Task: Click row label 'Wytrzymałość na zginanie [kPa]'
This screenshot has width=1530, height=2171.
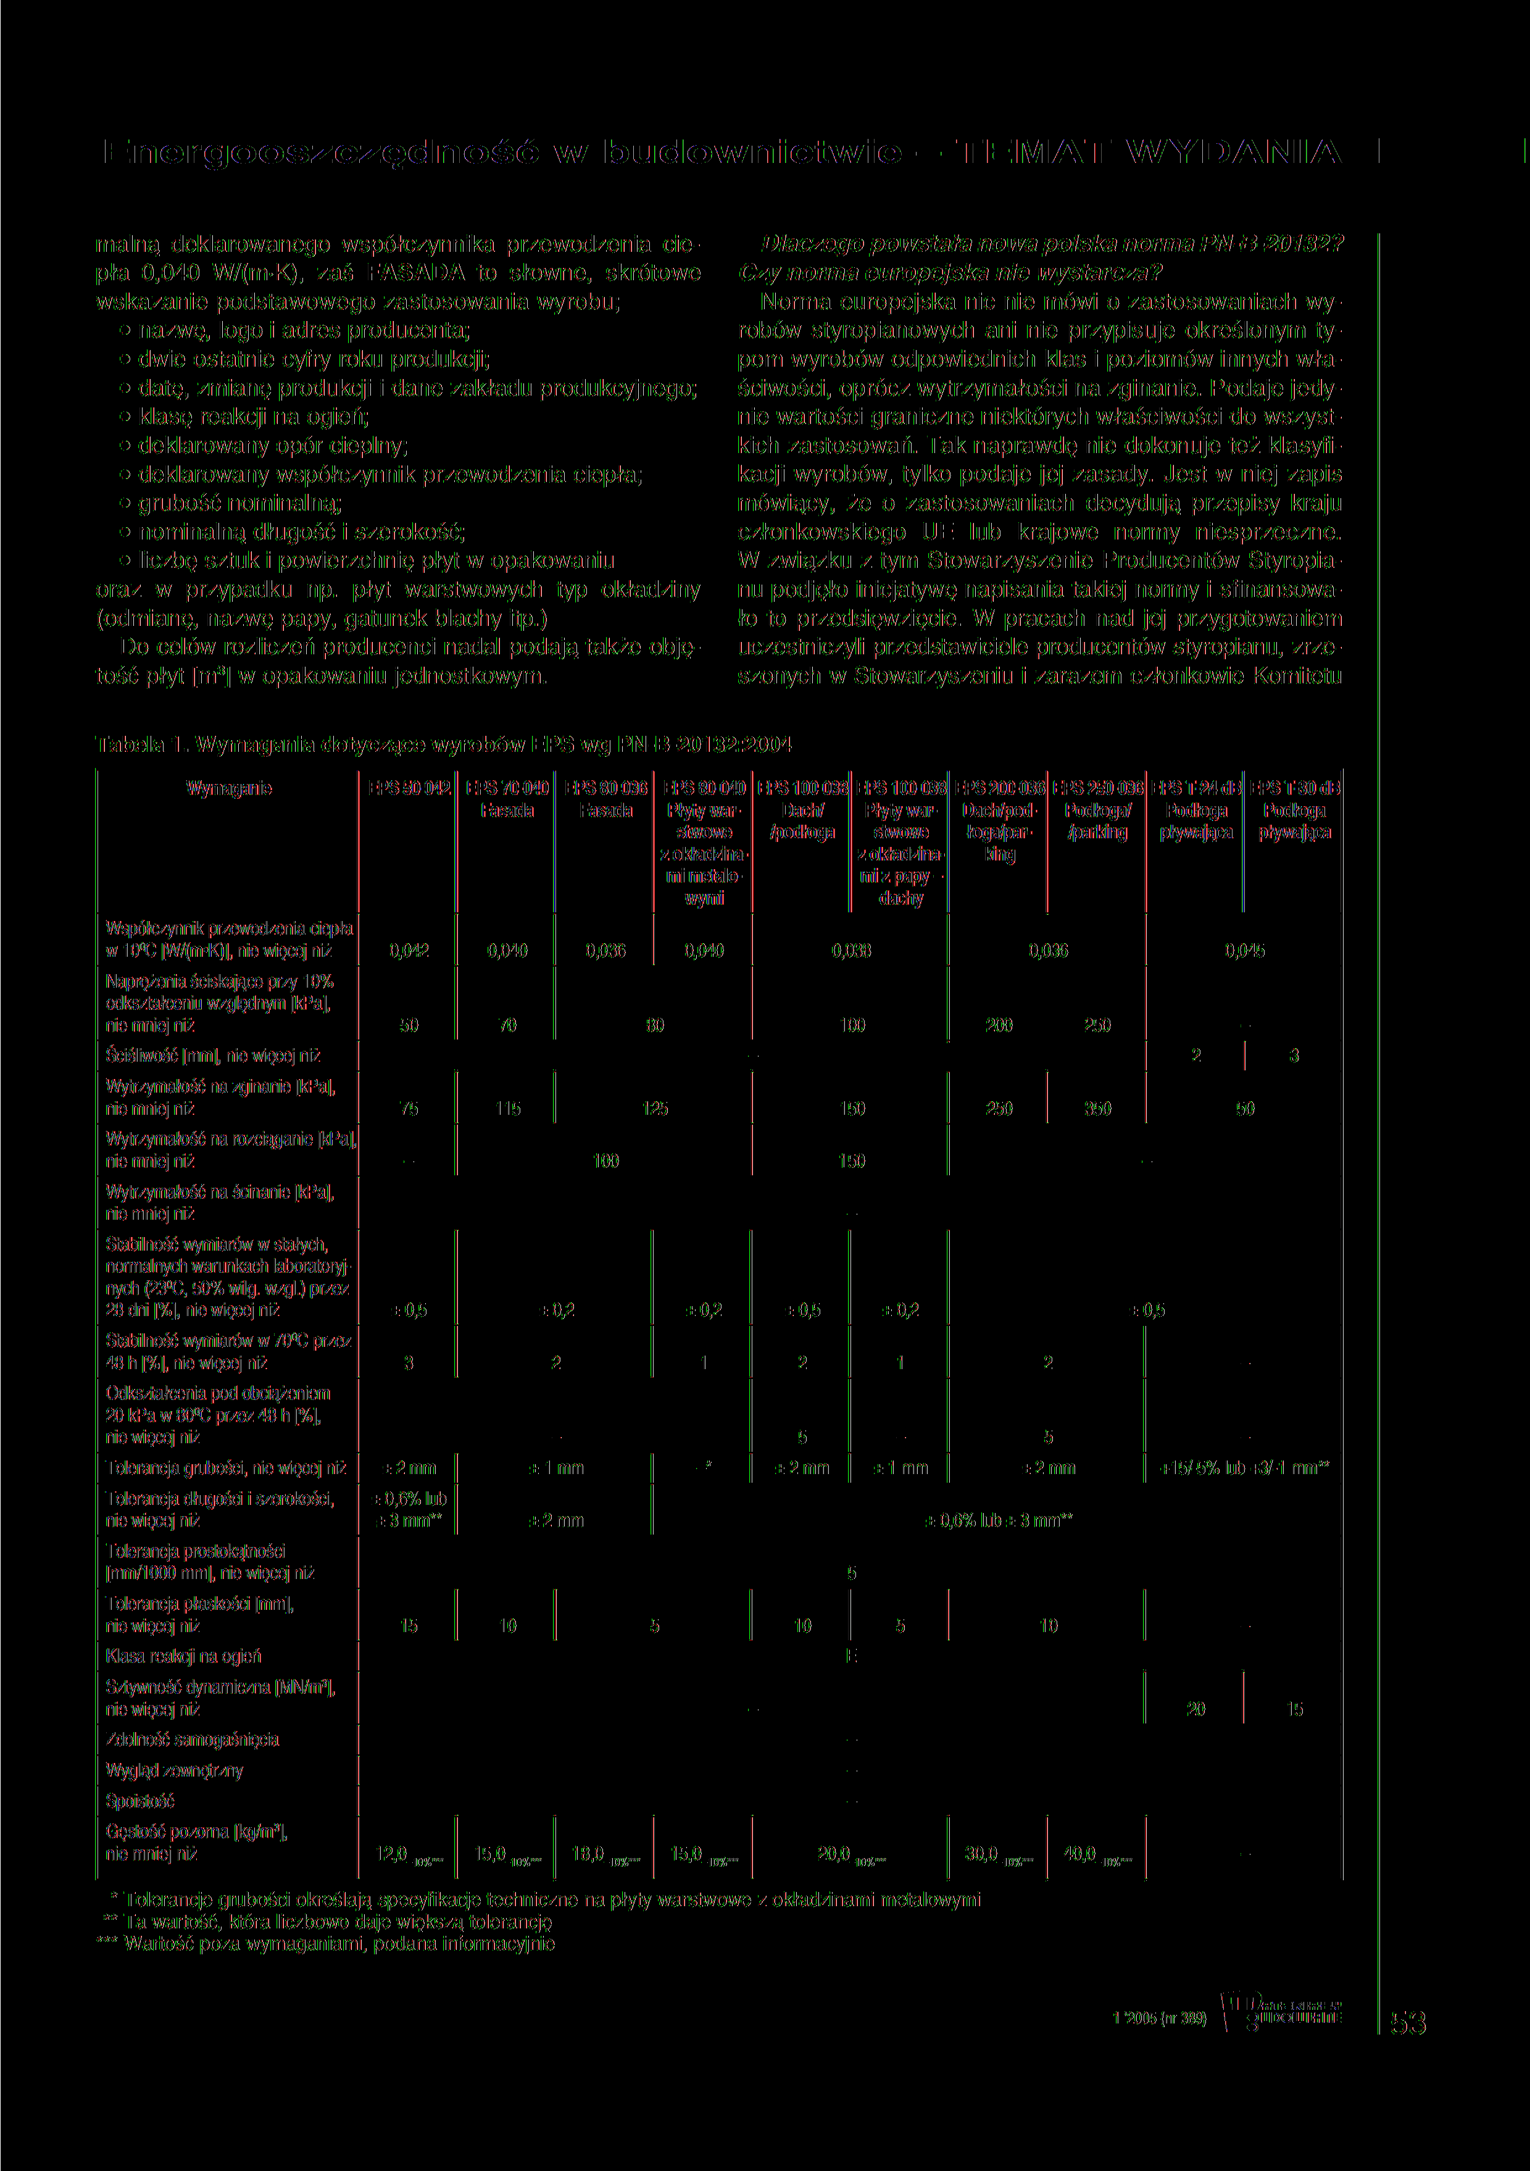Action: (220, 1088)
